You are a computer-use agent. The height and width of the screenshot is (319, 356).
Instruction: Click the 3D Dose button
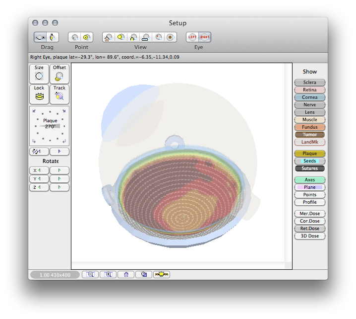pos(309,236)
